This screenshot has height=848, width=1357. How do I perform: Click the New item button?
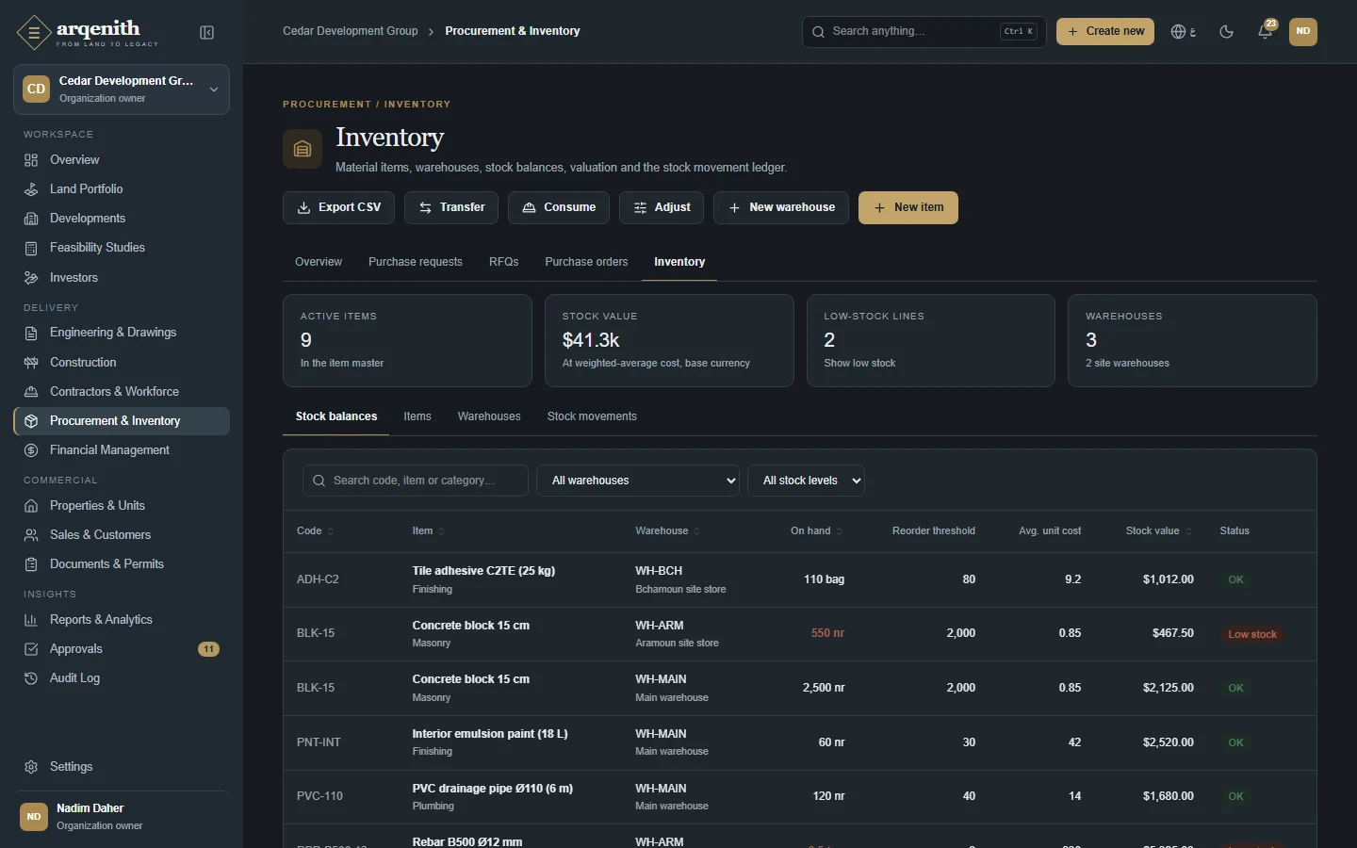tap(908, 208)
